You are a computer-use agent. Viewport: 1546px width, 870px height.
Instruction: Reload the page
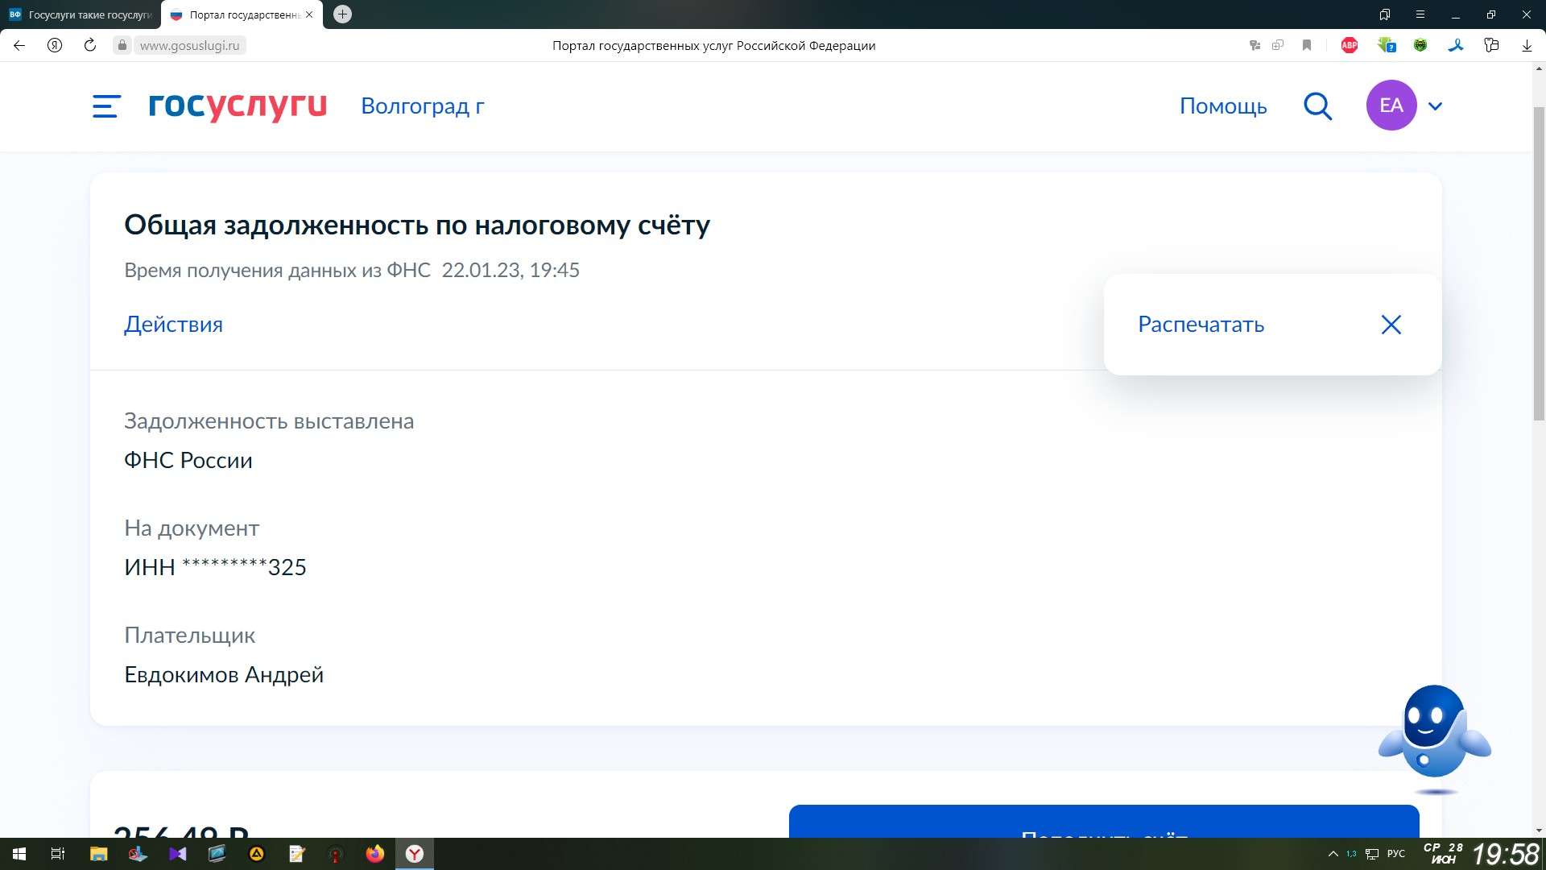90,46
